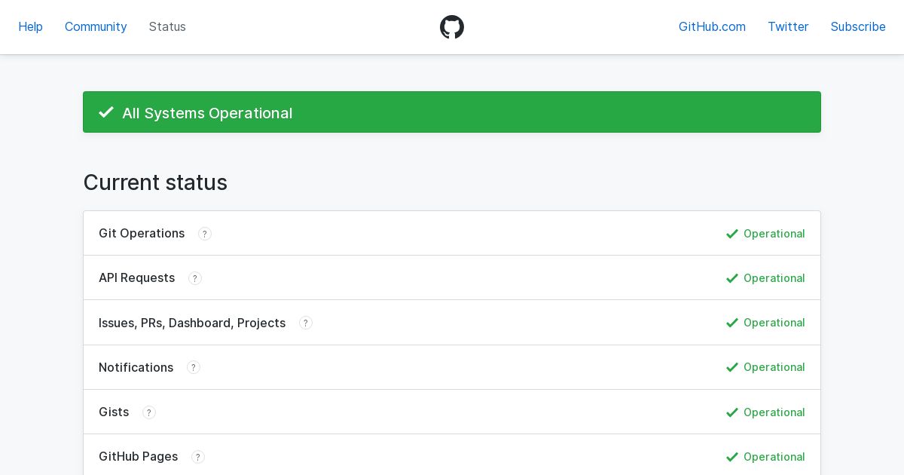Screen dimensions: 904x475
Task: Click the API Requests status checkmark
Action: (731, 278)
